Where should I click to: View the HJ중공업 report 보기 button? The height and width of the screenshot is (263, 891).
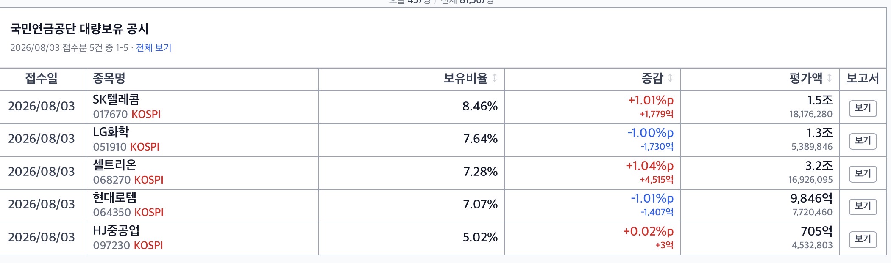tap(863, 239)
